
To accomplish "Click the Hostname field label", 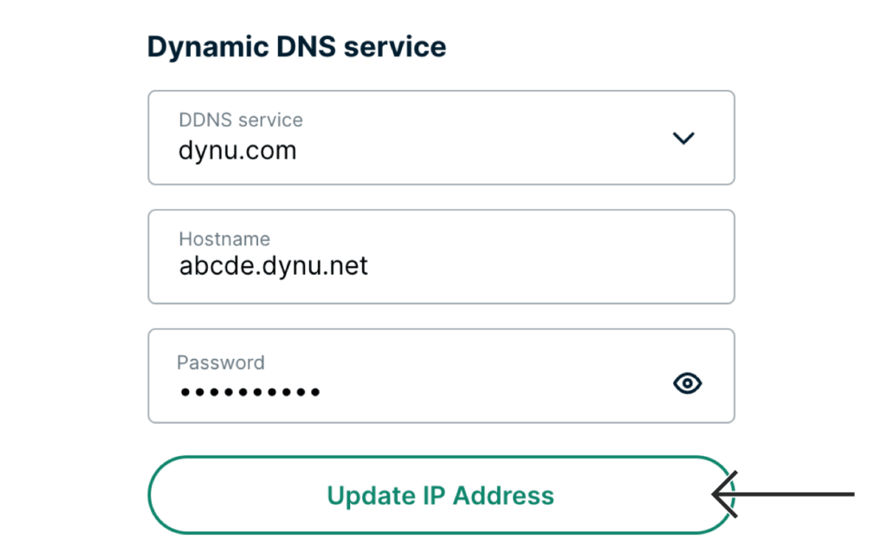I will coord(223,239).
